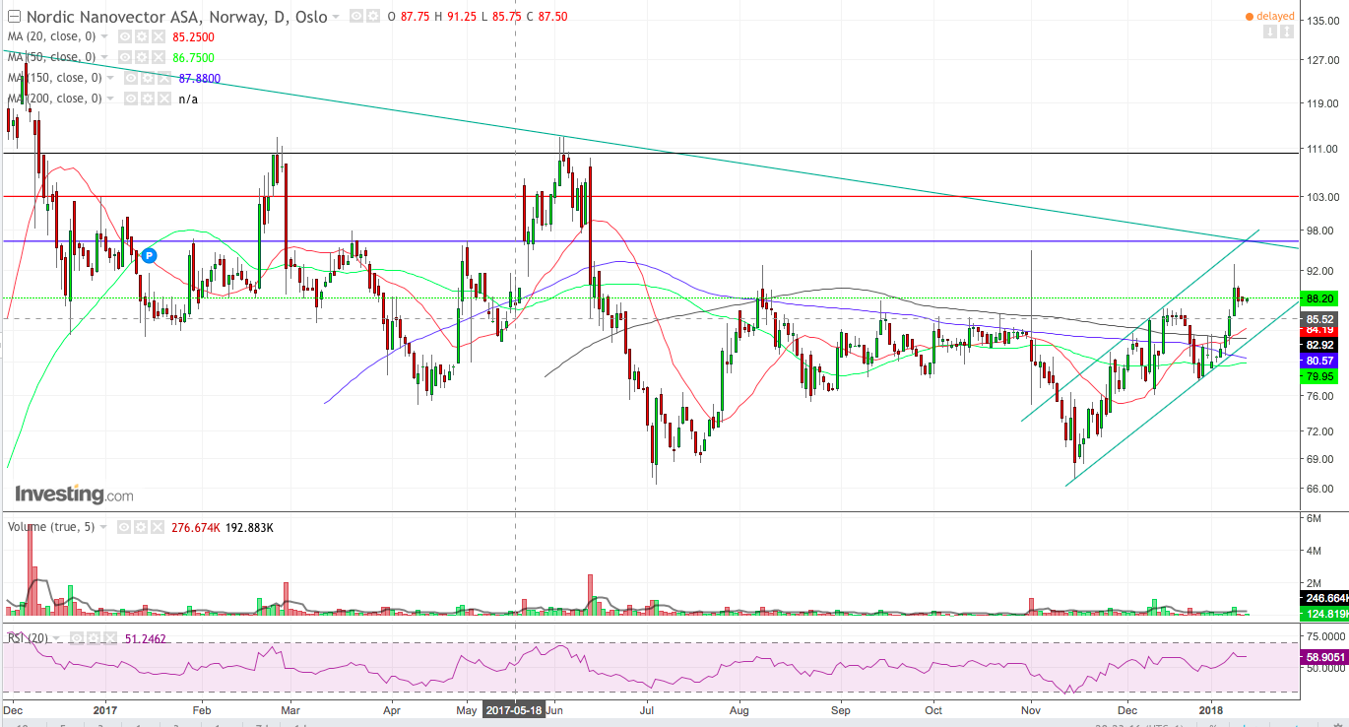Remove the MA 50 indicator

tap(159, 57)
